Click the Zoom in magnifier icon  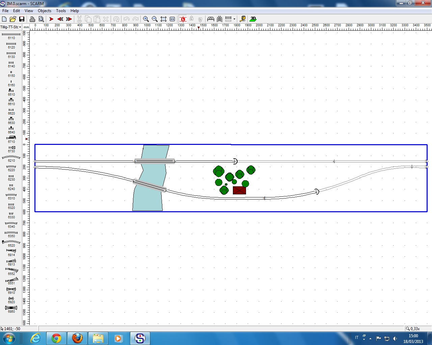[x=146, y=19]
